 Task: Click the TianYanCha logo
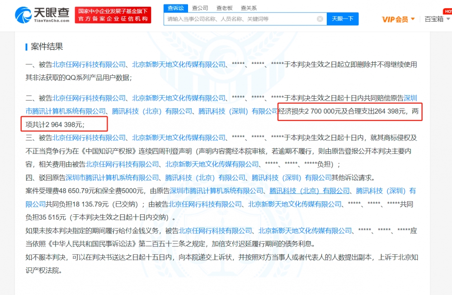point(42,15)
